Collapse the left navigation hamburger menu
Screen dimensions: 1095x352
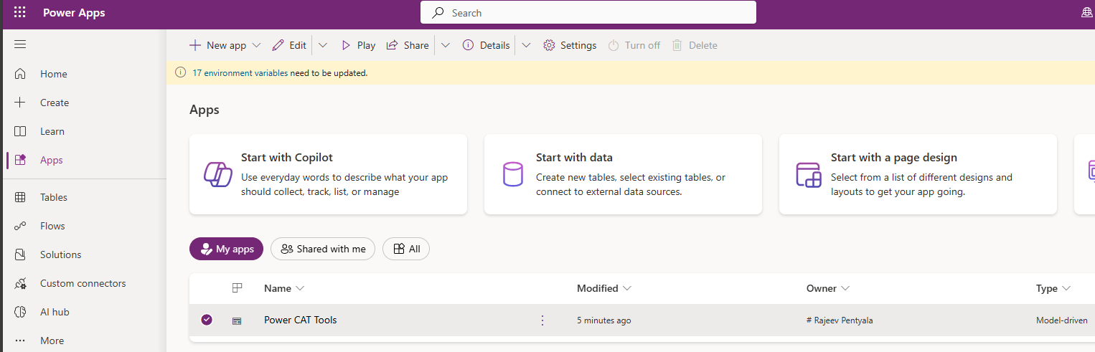tap(20, 44)
